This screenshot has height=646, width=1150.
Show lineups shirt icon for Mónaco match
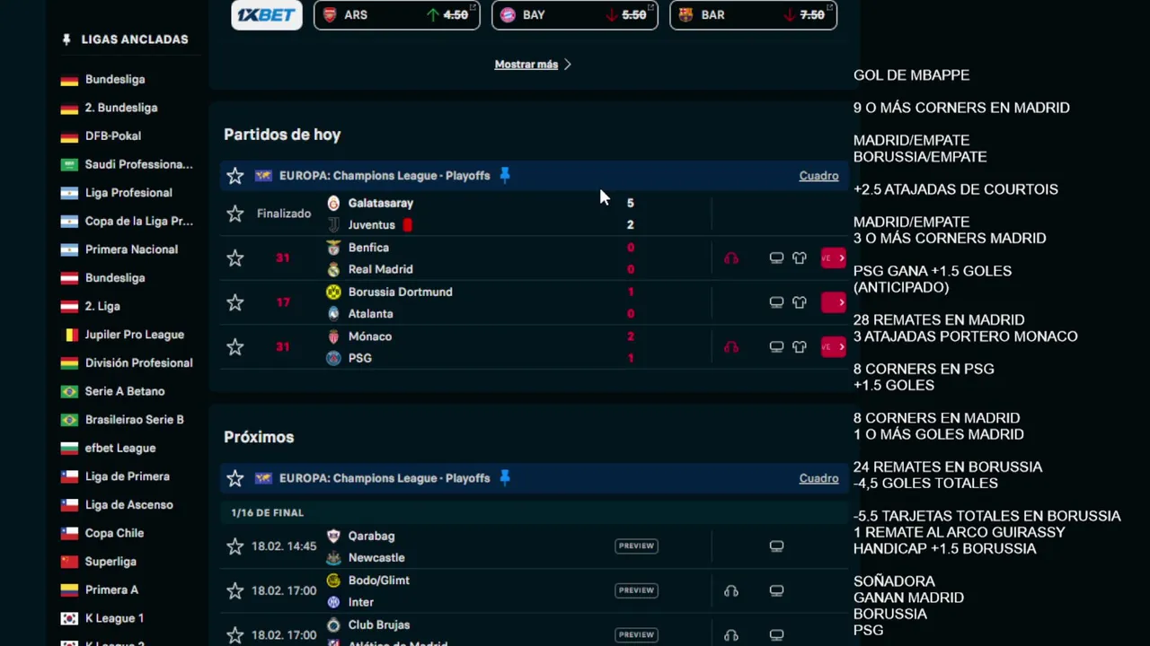pyautogui.click(x=800, y=347)
